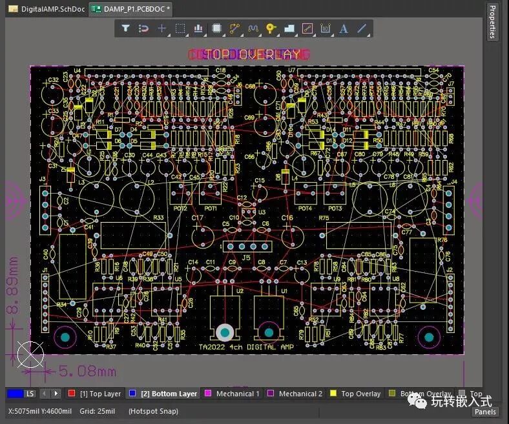Open the align objects tool
Image resolution: width=509 pixels, height=424 pixels.
198,28
